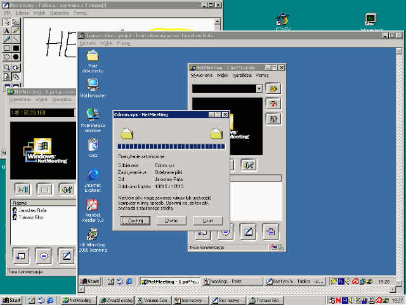Screen dimensions: 406x305
Task: Click Windows NetMeeting video thumbnail in left window
Action: 43,151
